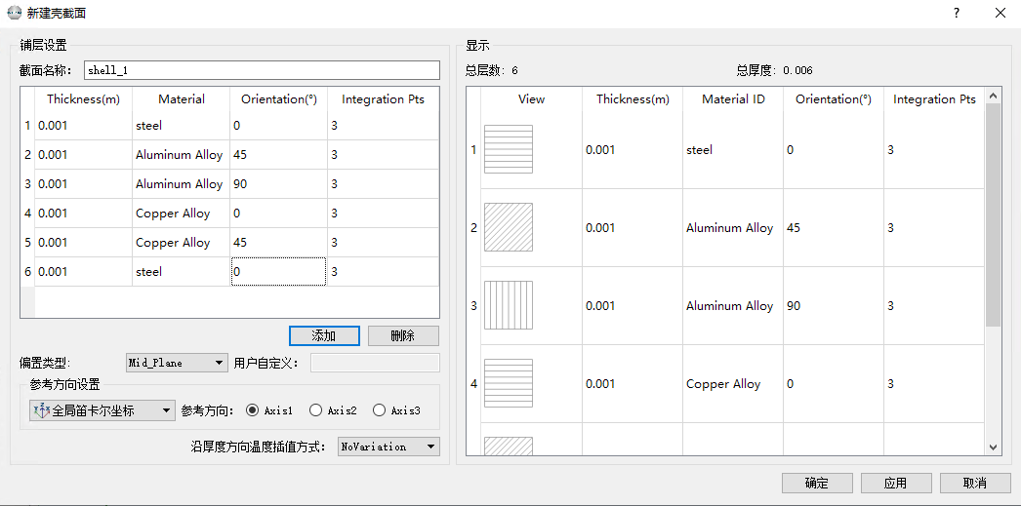Click the global Cartesian coordinate icon
The height and width of the screenshot is (506, 1021).
41,410
